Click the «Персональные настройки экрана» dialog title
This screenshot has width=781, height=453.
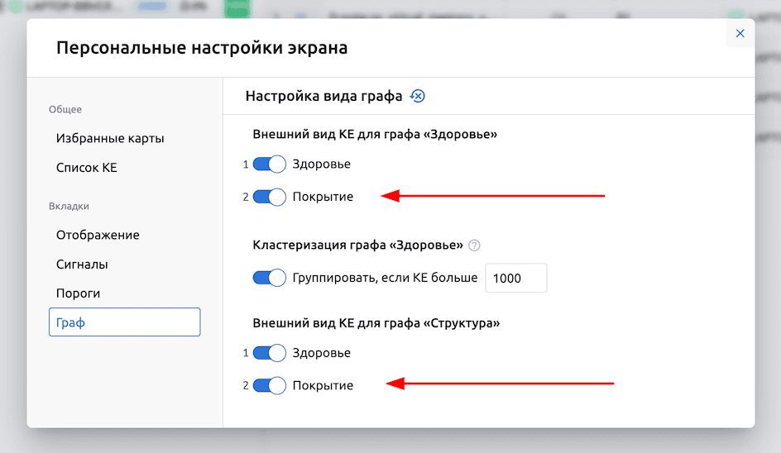point(202,48)
